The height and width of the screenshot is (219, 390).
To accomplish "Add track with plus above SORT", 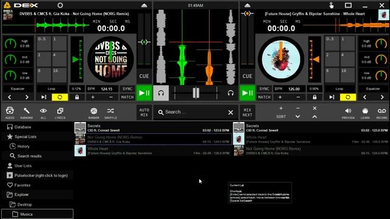I will click(x=281, y=108).
